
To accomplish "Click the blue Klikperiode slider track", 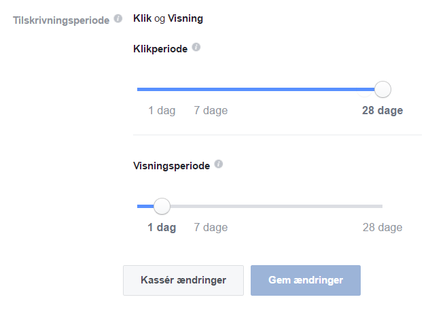I will [258, 89].
